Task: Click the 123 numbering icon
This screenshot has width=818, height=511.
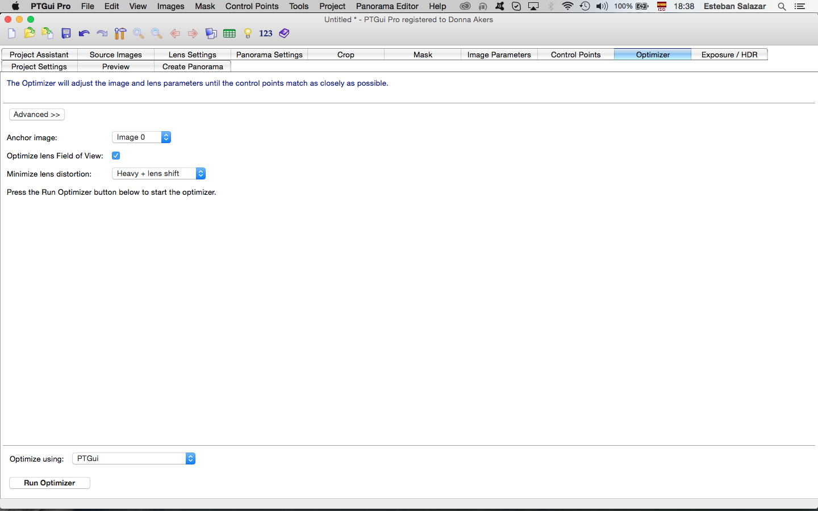Action: pyautogui.click(x=266, y=33)
